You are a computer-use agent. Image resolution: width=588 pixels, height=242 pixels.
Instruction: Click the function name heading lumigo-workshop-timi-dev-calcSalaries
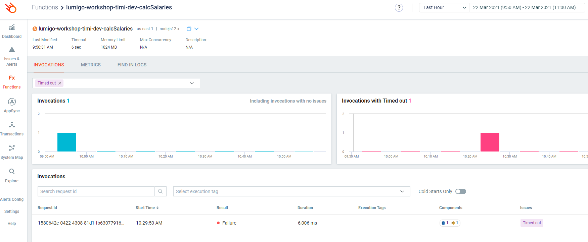coord(86,29)
